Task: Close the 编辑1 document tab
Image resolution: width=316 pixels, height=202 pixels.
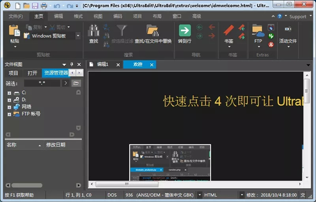Action: [x=118, y=65]
